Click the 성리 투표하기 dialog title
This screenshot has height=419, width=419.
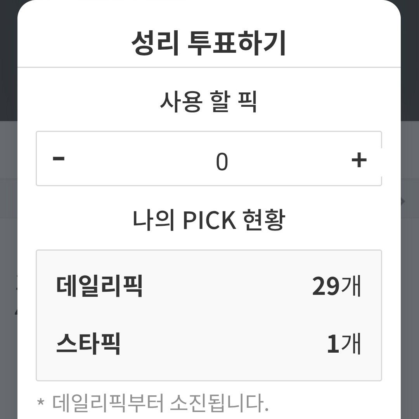[x=209, y=43]
